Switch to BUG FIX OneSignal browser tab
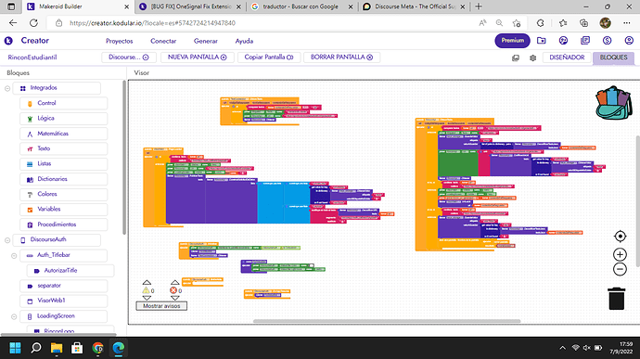The height and width of the screenshot is (359, 640). pyautogui.click(x=191, y=6)
